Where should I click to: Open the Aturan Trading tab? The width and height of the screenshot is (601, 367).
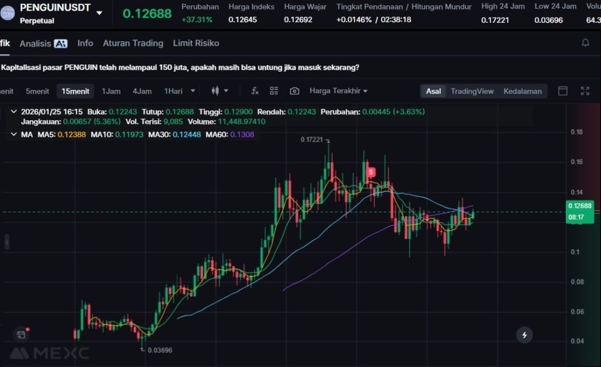(x=133, y=43)
